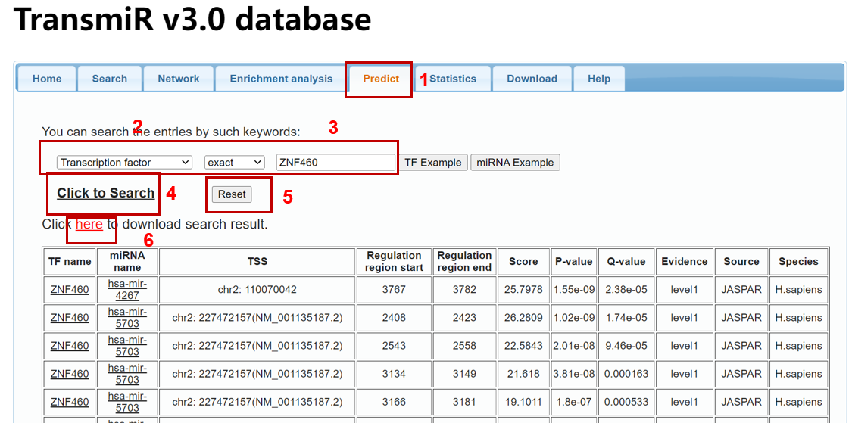This screenshot has height=423, width=852.
Task: Select the Q-value 0.000163
Action: pyautogui.click(x=626, y=374)
